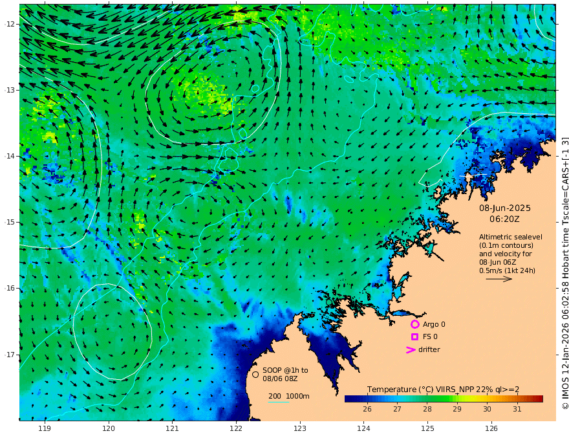Screen dimensions: 569x440
Task: Click the color bar tick label 28
Action: (427, 409)
